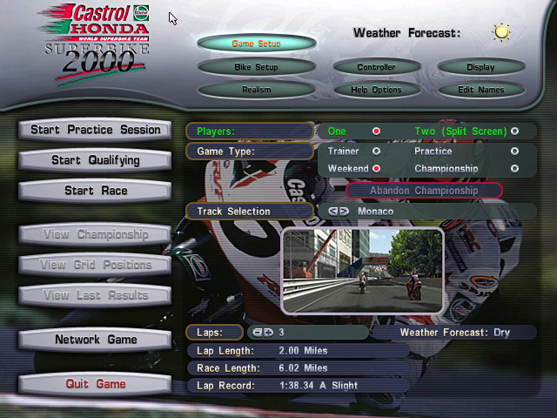
Task: Click the Laps label box
Action: (215, 333)
